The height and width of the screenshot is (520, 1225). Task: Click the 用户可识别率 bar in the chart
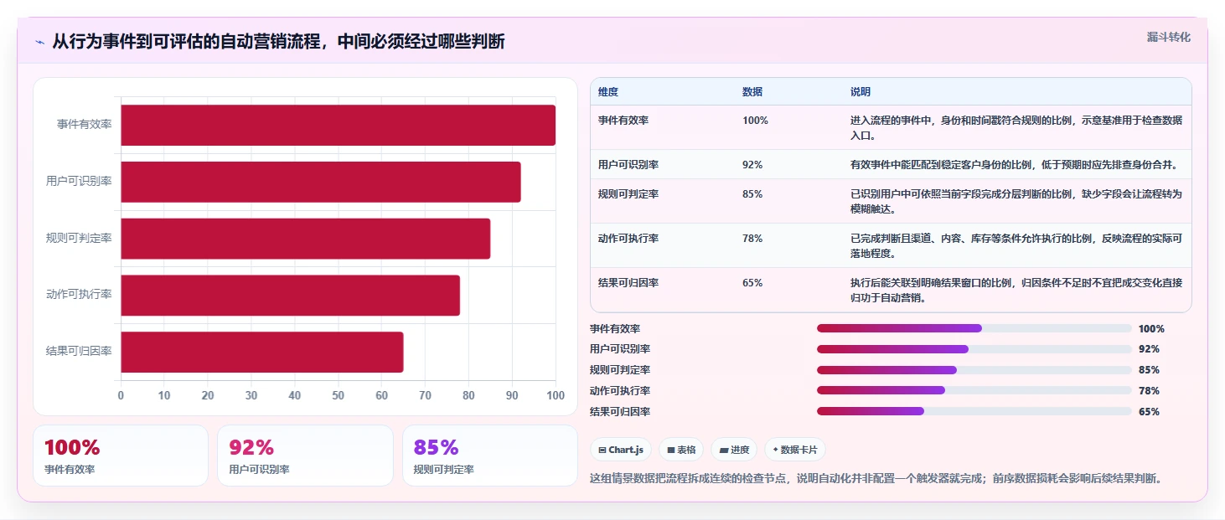[x=321, y=182]
